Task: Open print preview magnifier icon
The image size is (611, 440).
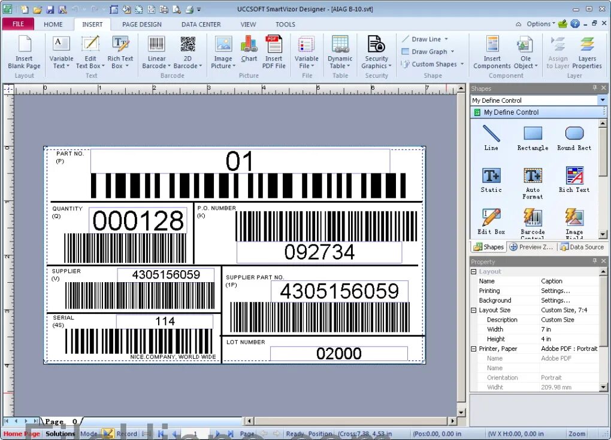Action: [177, 9]
